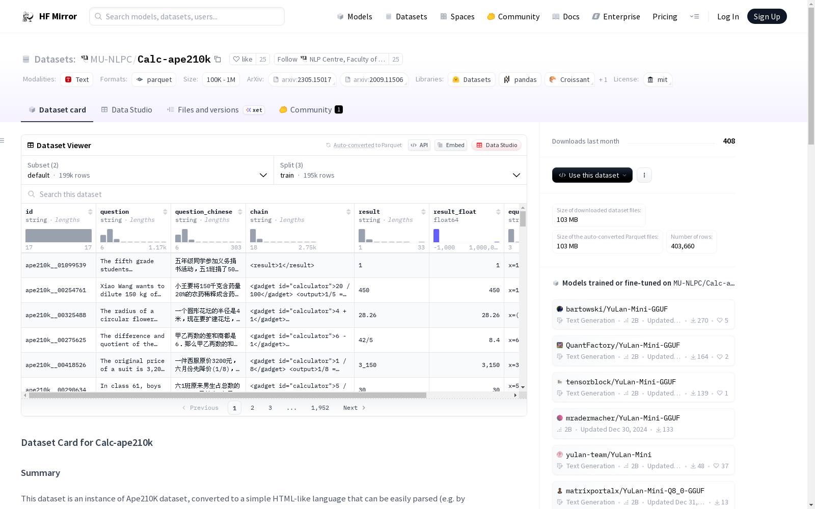This screenshot has height=509, width=815.
Task: Open mradermacher/YuLan-Mini-GGUF model card
Action: point(643,423)
